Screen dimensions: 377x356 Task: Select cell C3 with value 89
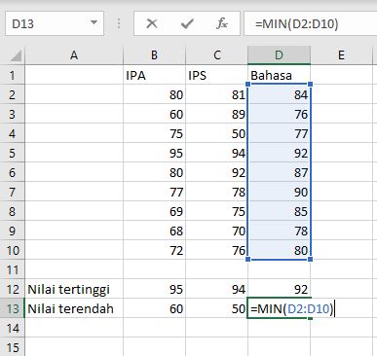(216, 114)
